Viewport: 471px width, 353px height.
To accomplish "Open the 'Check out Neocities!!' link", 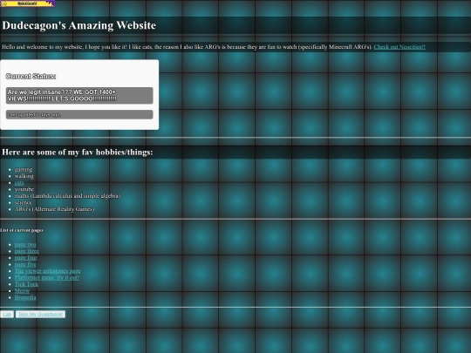I will point(399,47).
